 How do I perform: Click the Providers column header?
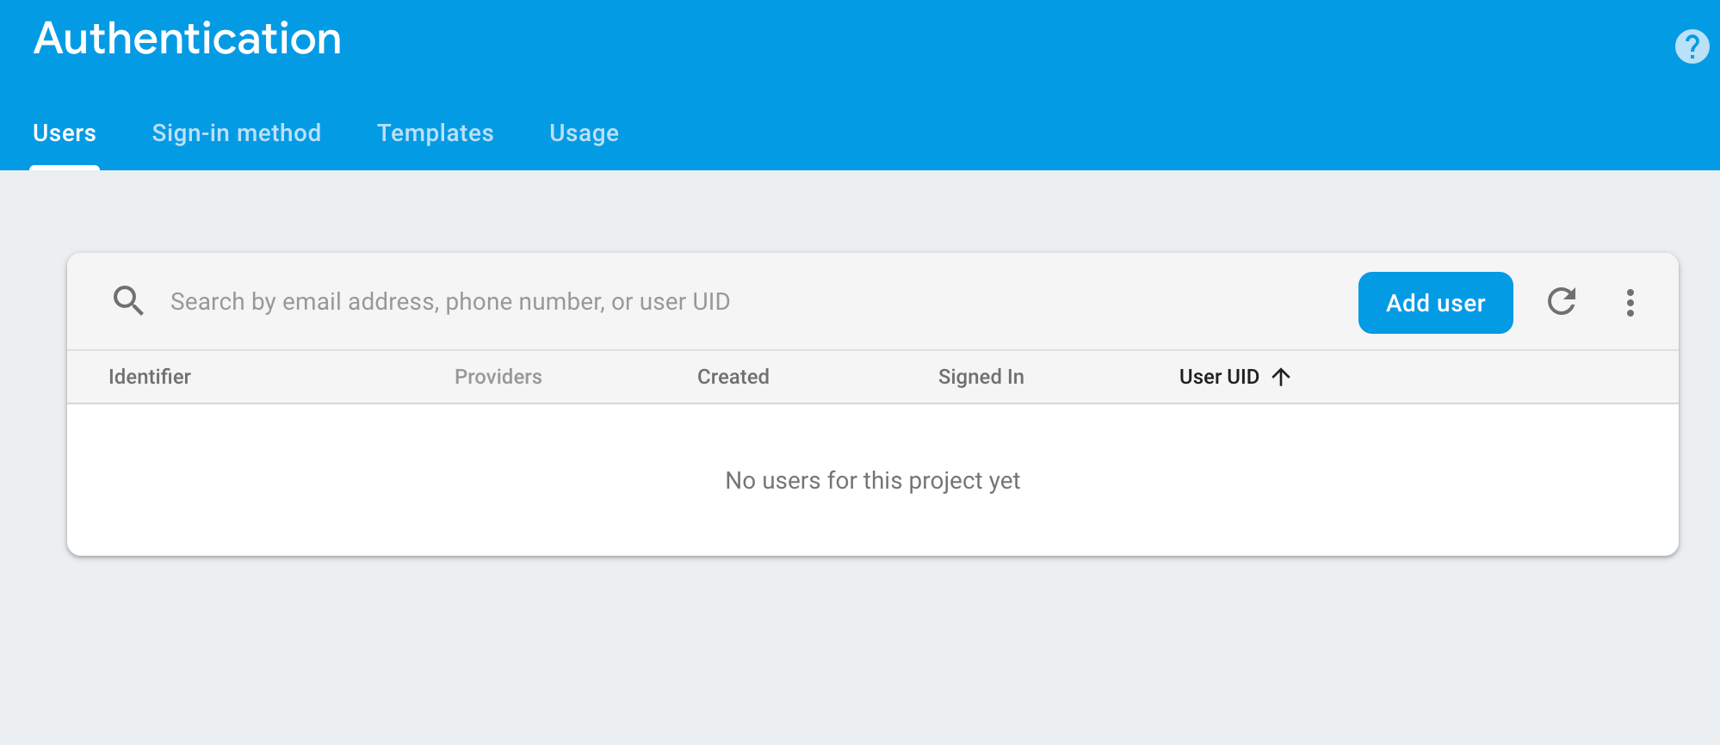coord(498,377)
